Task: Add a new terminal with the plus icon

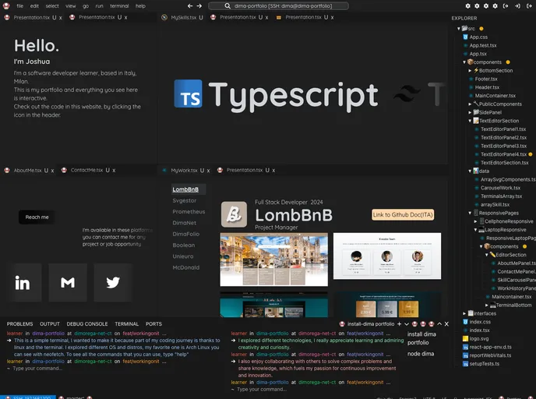Action: click(x=399, y=323)
